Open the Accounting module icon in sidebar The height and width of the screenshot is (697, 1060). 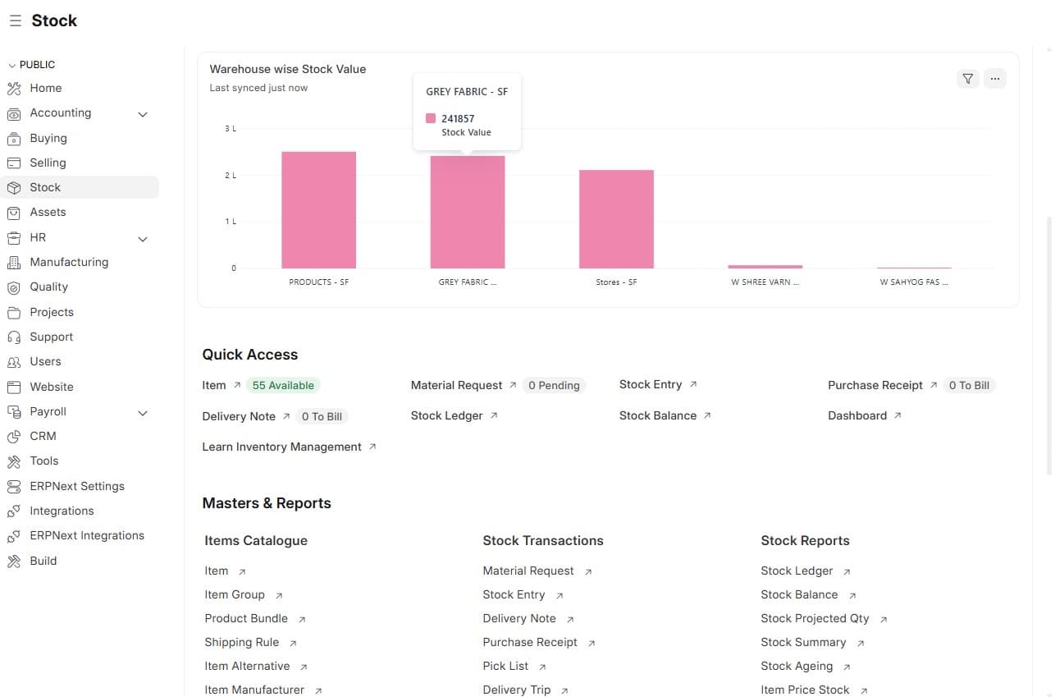(x=14, y=112)
